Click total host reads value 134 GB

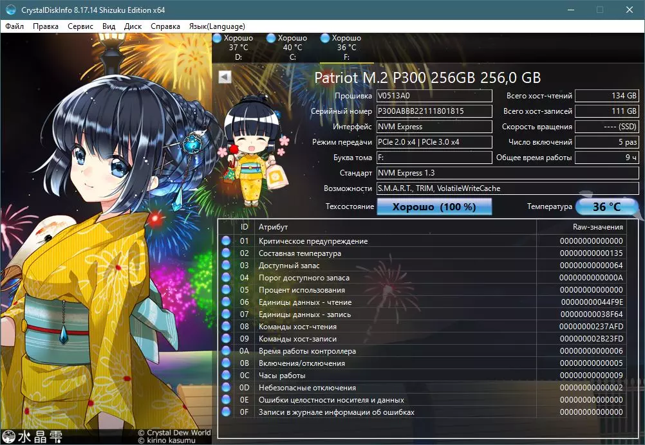(607, 96)
